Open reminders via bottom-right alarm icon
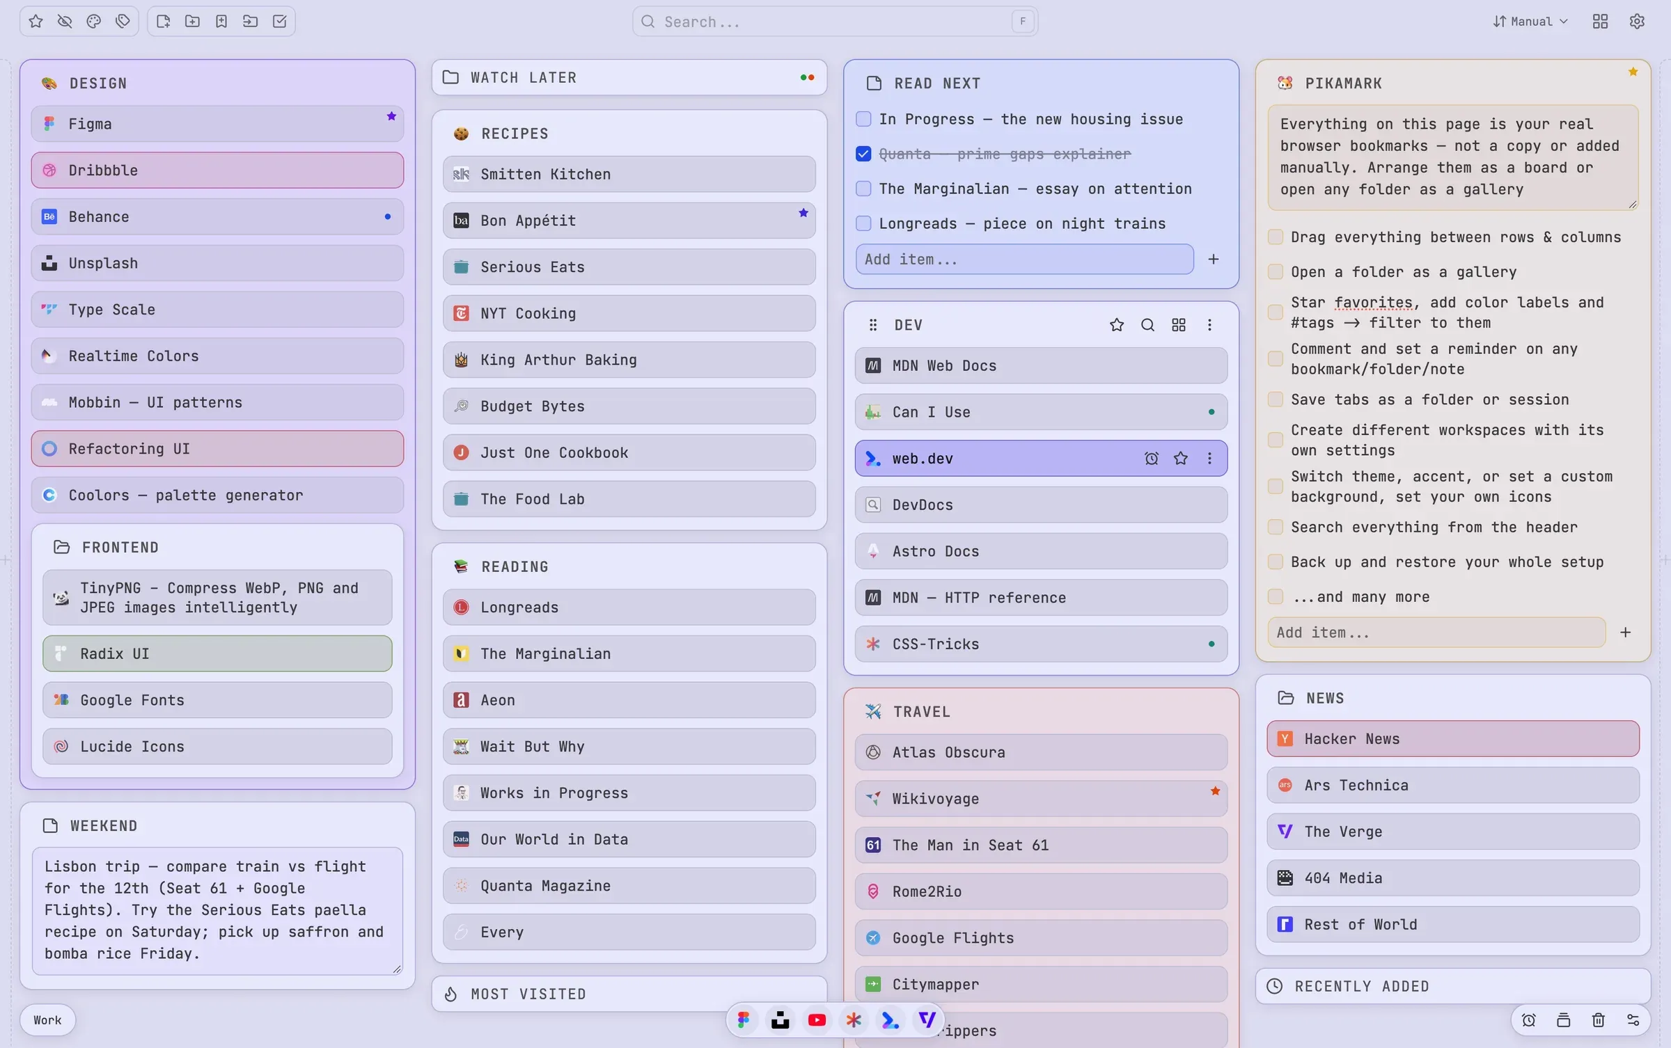Screen dimensions: 1671x1048 [1529, 1020]
